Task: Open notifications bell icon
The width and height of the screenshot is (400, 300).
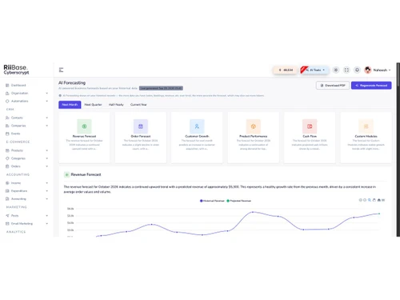Action: (357, 70)
